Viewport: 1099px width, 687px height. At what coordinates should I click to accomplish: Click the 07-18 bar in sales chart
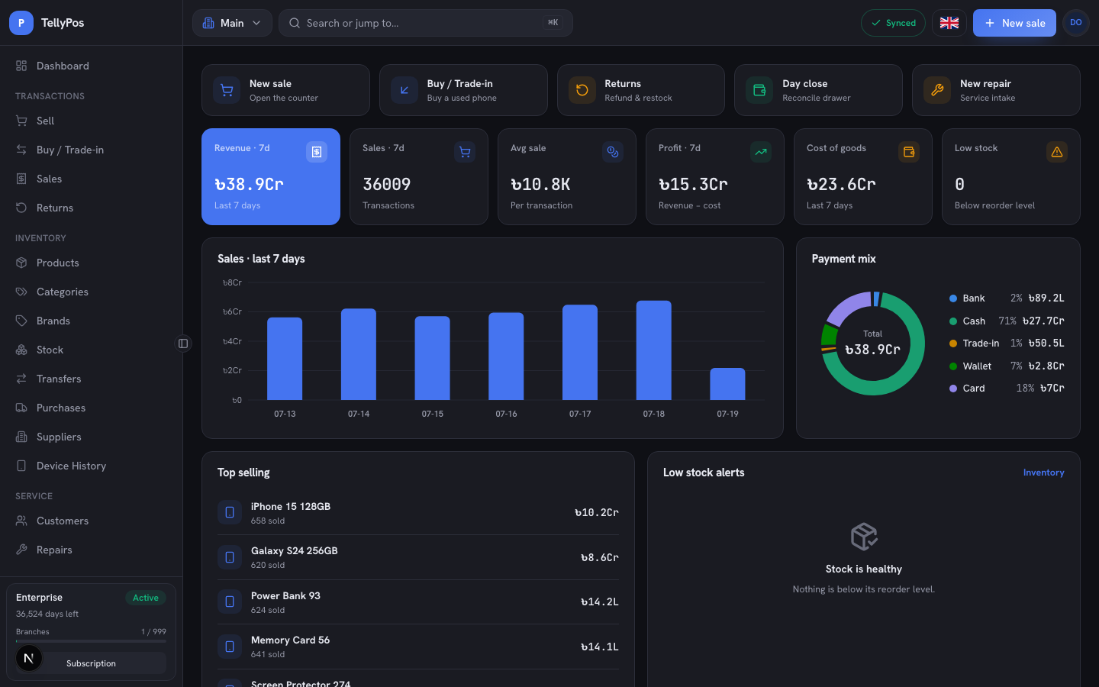654,350
